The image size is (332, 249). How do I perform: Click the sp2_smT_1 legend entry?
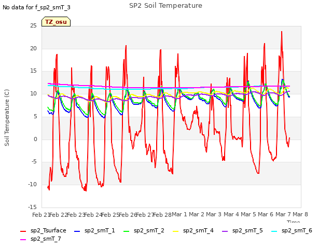coord(94,230)
